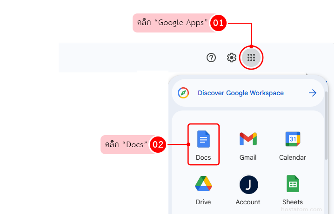335x214 pixels.
Task: Open Google Calendar icon showing 31
Action: pyautogui.click(x=293, y=139)
